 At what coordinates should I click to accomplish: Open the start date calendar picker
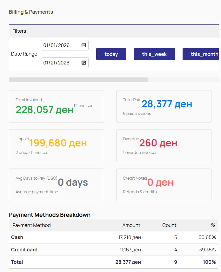click(x=84, y=45)
